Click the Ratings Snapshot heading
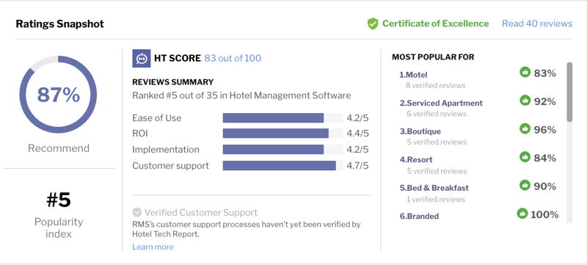Screen dimensions: 587x265 (59, 24)
